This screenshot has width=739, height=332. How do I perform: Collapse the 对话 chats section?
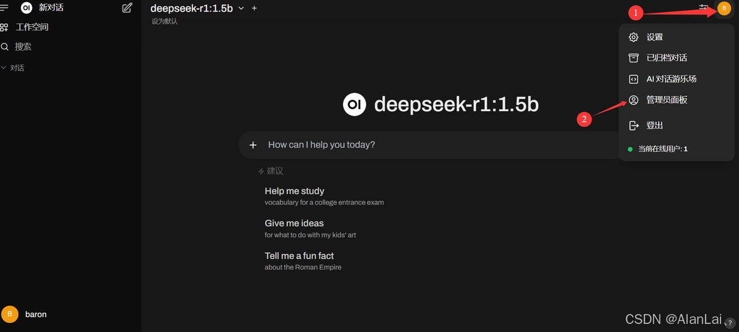coord(12,68)
